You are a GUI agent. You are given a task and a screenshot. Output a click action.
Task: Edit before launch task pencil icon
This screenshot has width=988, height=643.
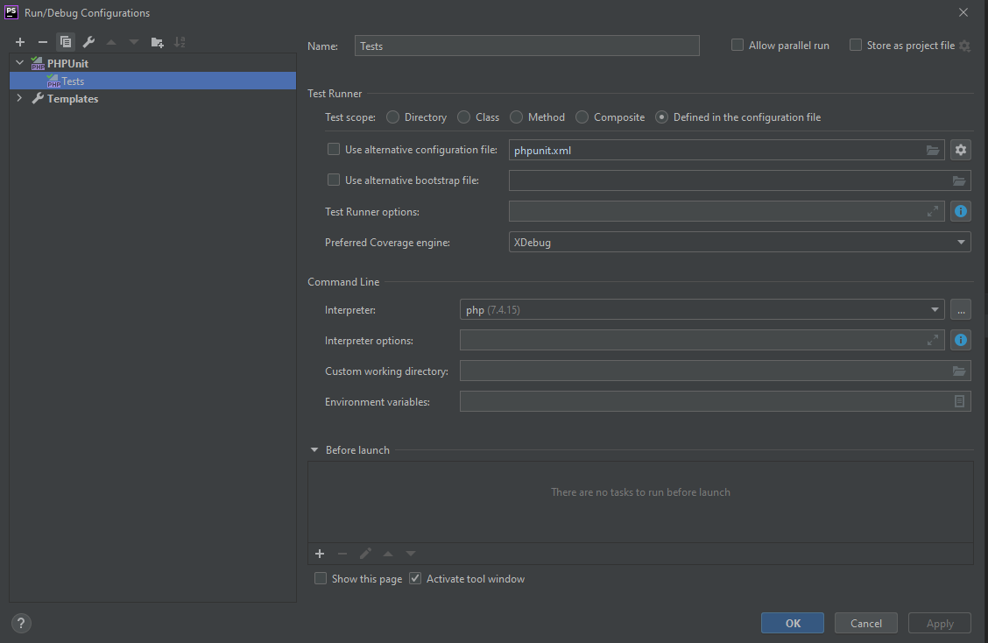coord(365,554)
